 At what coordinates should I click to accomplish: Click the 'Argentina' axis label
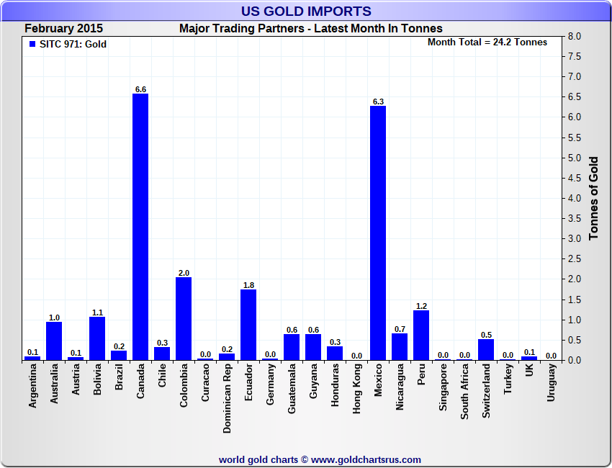point(32,386)
